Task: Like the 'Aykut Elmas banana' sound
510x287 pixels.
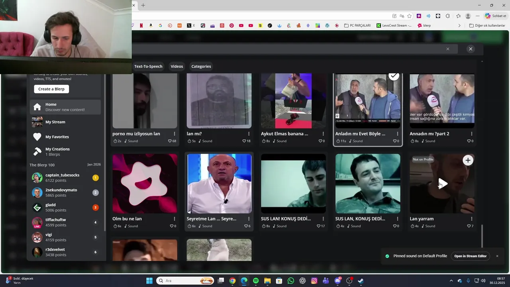Action: point(320,141)
